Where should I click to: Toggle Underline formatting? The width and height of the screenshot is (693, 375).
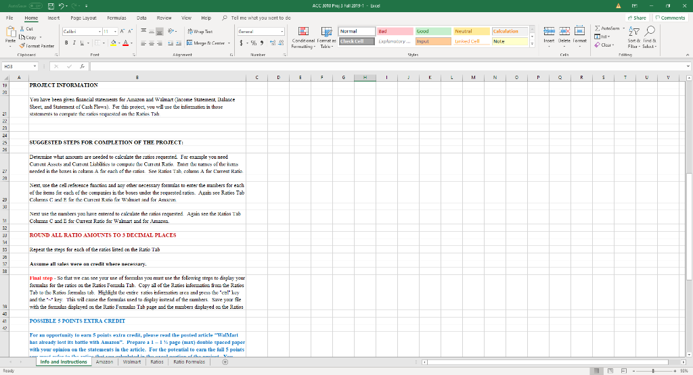[82, 43]
